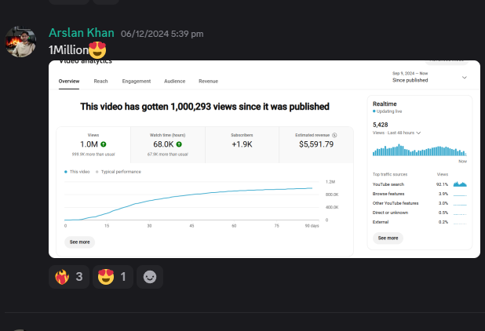Switch to the Reach tab

(x=100, y=82)
